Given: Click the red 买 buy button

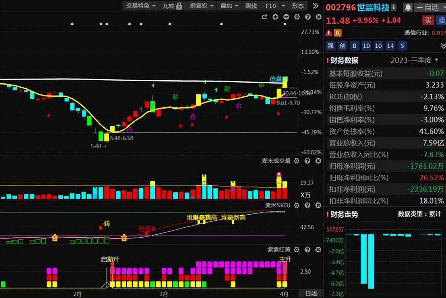Looking at the screenshot, I should click(428, 20).
